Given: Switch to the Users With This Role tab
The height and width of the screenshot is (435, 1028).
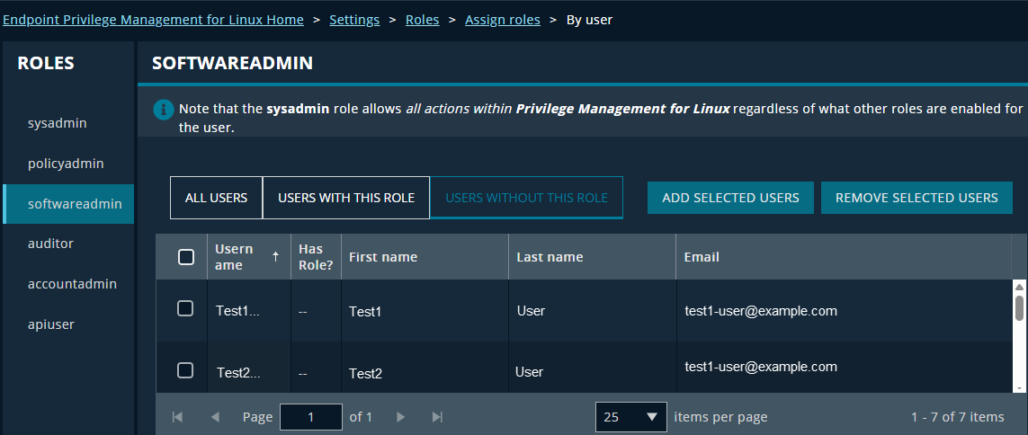Looking at the screenshot, I should [x=346, y=197].
